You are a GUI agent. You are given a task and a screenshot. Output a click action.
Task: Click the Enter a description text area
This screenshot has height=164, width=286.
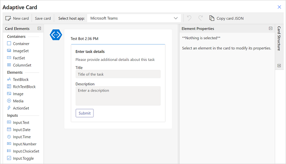coord(118,96)
